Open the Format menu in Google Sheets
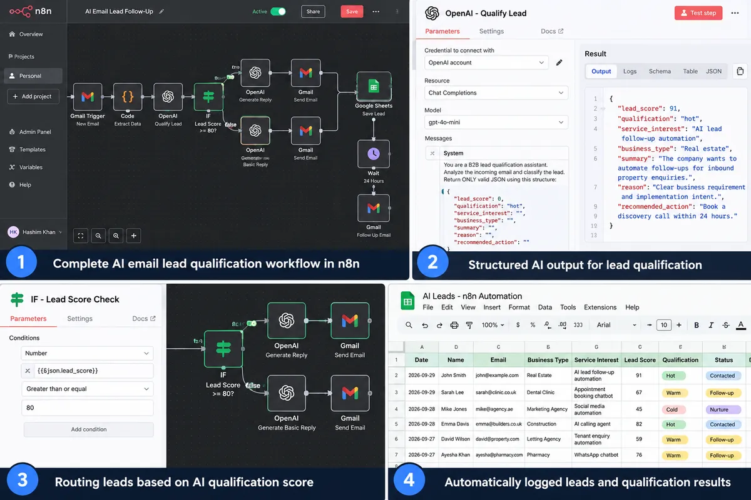This screenshot has height=500, width=751. click(x=519, y=307)
